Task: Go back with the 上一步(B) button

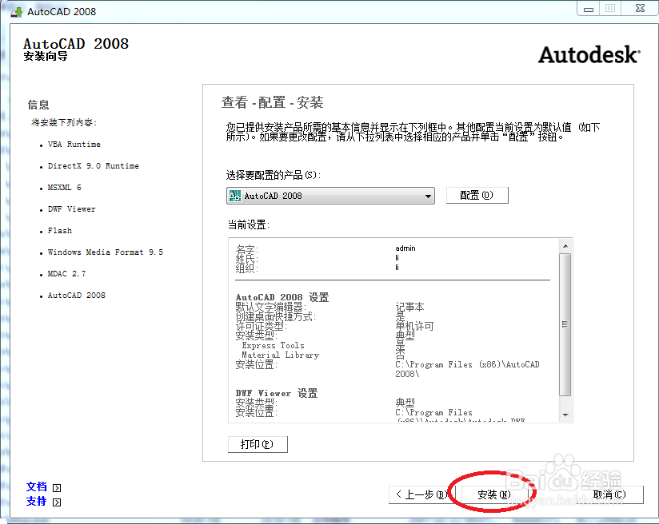Action: coord(421,494)
